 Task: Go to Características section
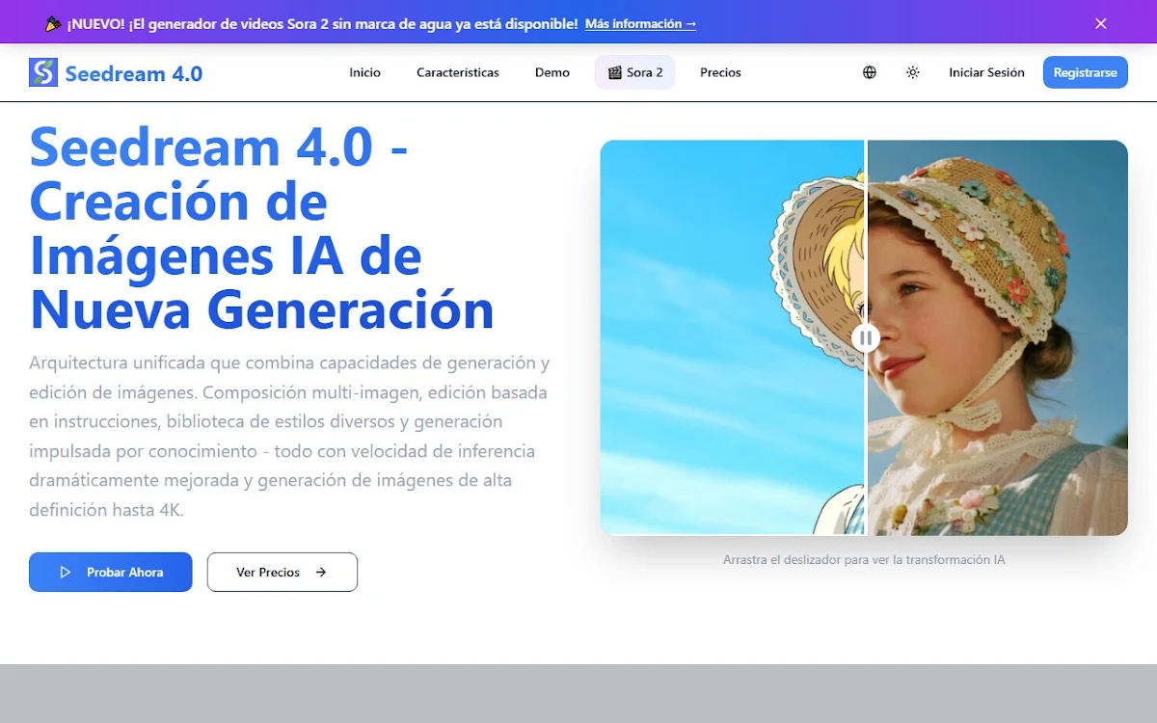pos(458,72)
